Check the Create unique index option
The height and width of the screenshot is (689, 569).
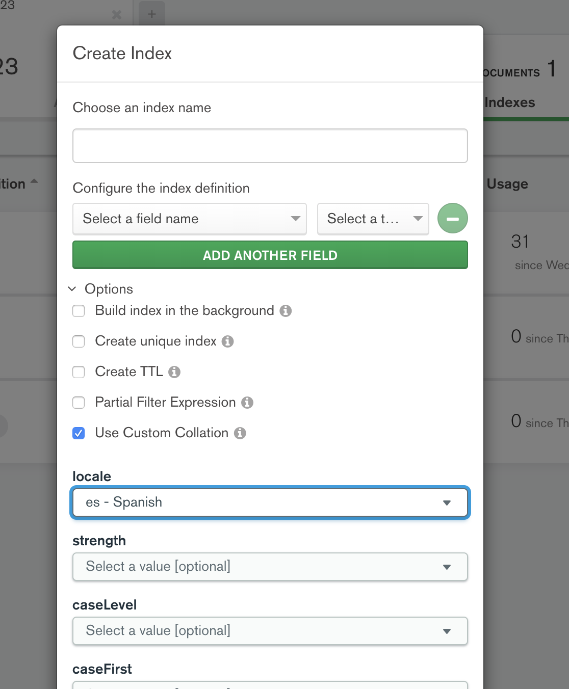tap(79, 341)
